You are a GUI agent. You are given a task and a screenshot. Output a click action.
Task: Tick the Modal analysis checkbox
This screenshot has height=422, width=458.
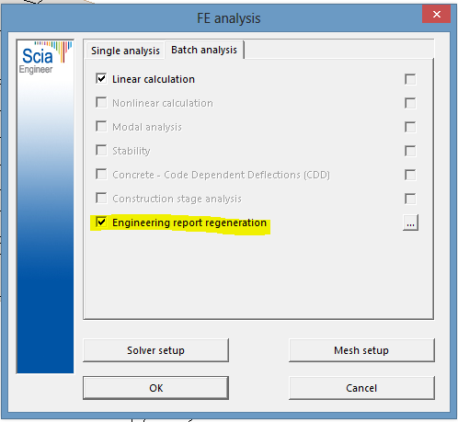[x=101, y=127]
